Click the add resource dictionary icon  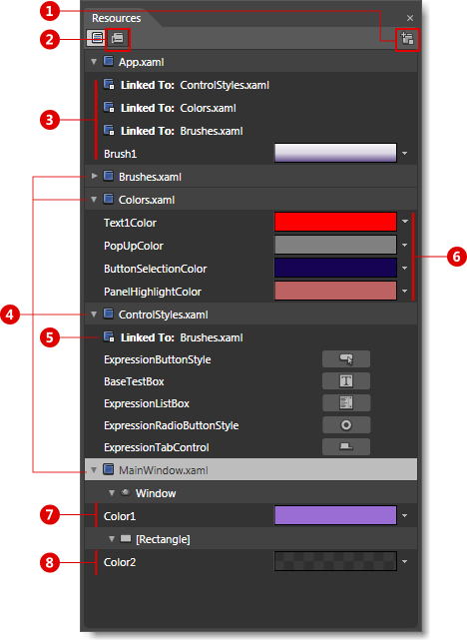pos(407,39)
